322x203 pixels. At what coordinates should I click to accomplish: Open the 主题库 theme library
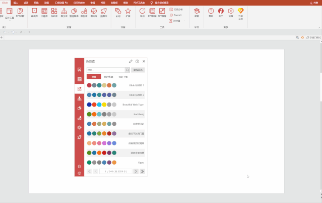44,13
